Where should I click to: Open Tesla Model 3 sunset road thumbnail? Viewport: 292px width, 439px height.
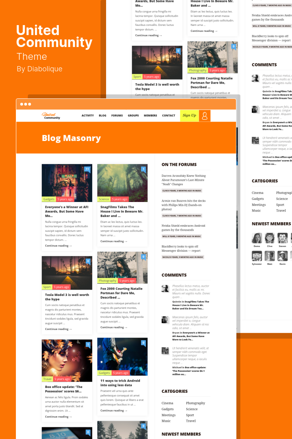point(67,273)
